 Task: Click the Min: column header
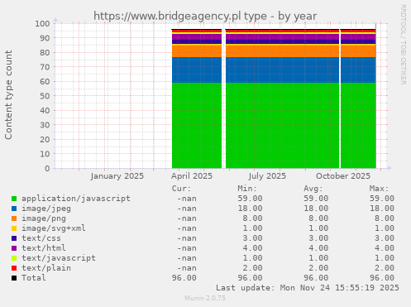247,189
